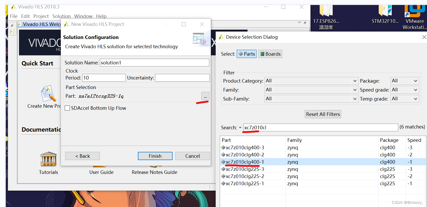Viewport: 427px width, 207px height.
Task: Click chip icon beside xc7z010clg225-3
Action: pyautogui.click(x=223, y=169)
